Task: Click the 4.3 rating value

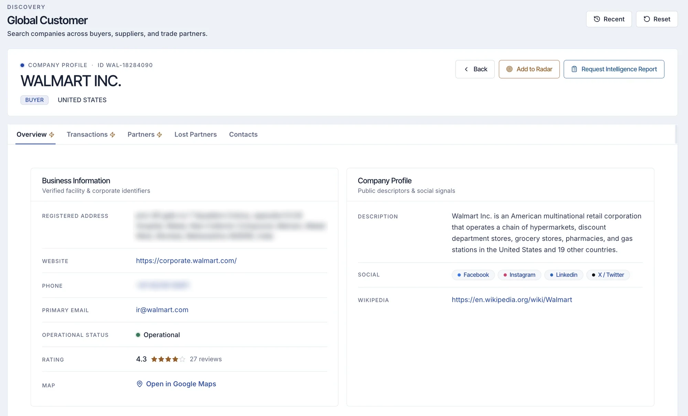Action: click(141, 359)
